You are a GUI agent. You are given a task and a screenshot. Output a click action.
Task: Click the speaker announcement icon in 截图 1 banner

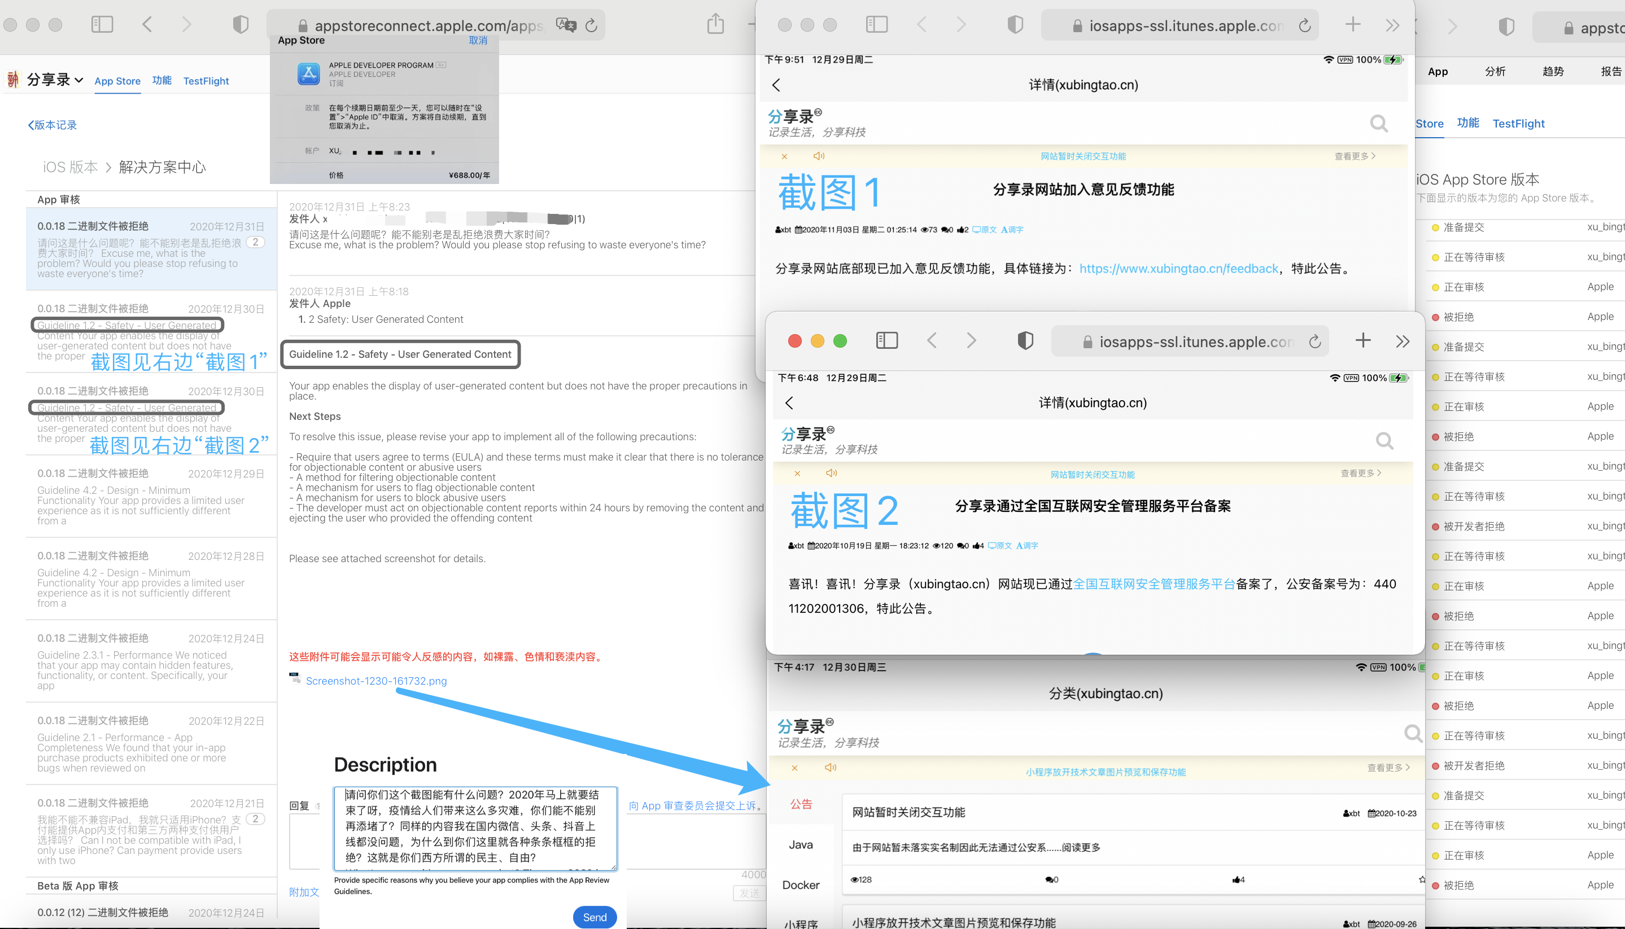[x=819, y=156]
